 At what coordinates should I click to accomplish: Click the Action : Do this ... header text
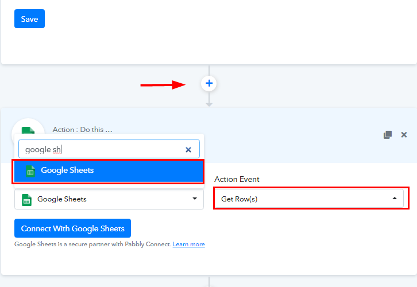click(83, 129)
